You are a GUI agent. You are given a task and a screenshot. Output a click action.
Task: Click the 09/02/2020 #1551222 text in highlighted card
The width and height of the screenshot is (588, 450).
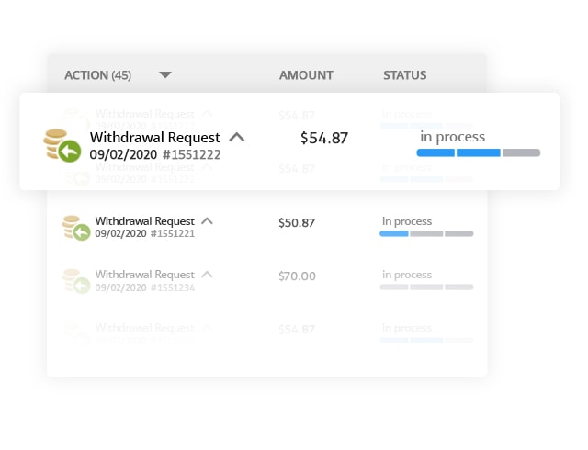click(x=155, y=154)
